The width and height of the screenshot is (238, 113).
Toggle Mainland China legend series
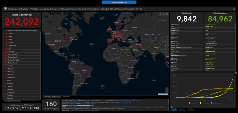click(193, 103)
